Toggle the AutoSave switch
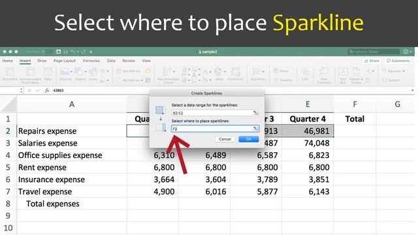 [x=46, y=52]
